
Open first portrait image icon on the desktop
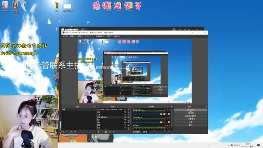tap(5, 5)
